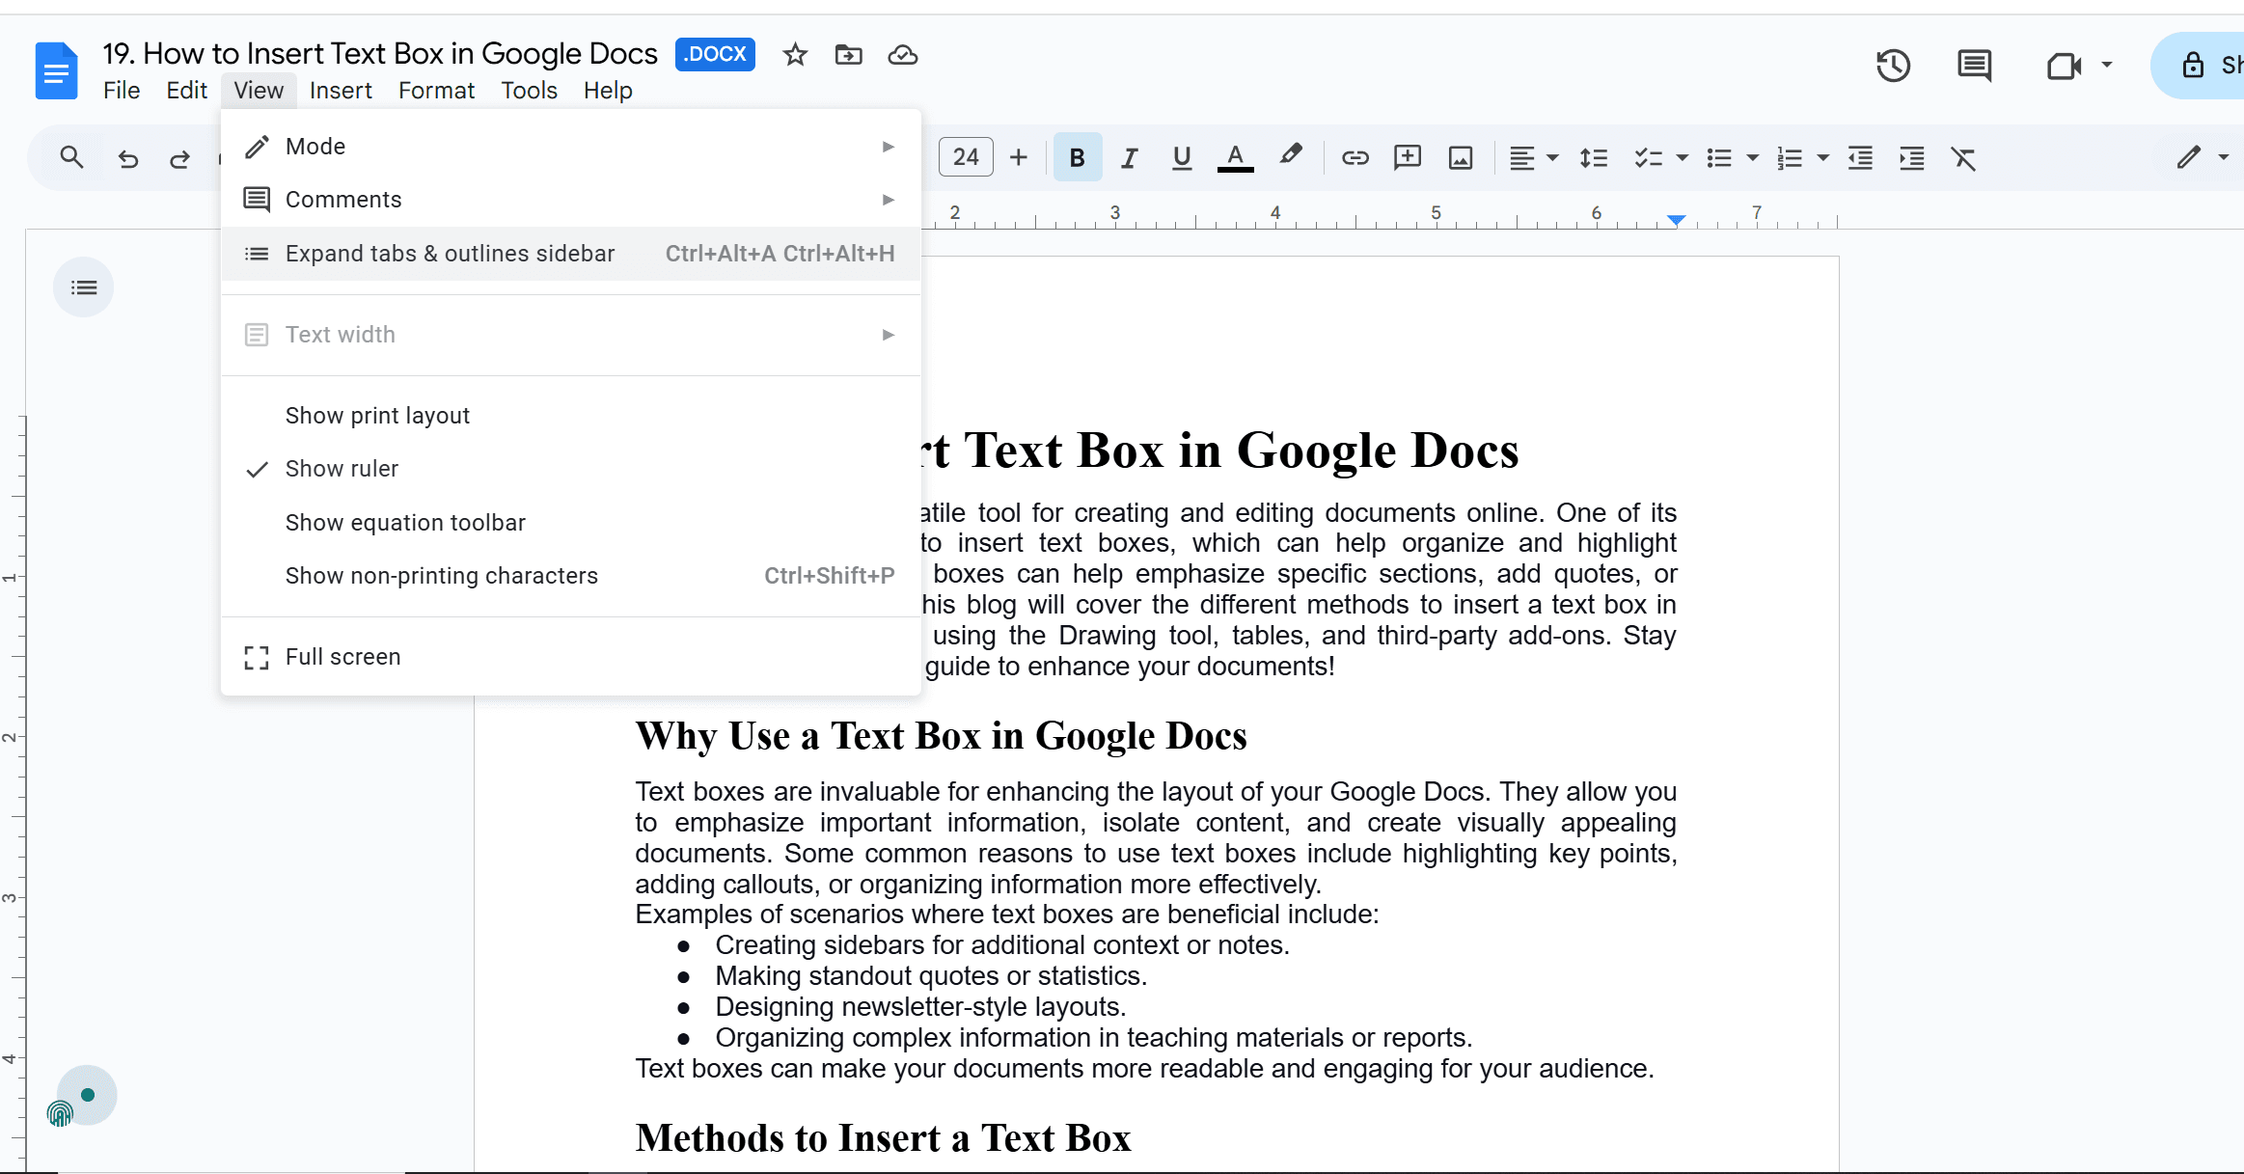Viewport: 2244px width, 1174px height.
Task: Insert a numbered list
Action: 1790,157
